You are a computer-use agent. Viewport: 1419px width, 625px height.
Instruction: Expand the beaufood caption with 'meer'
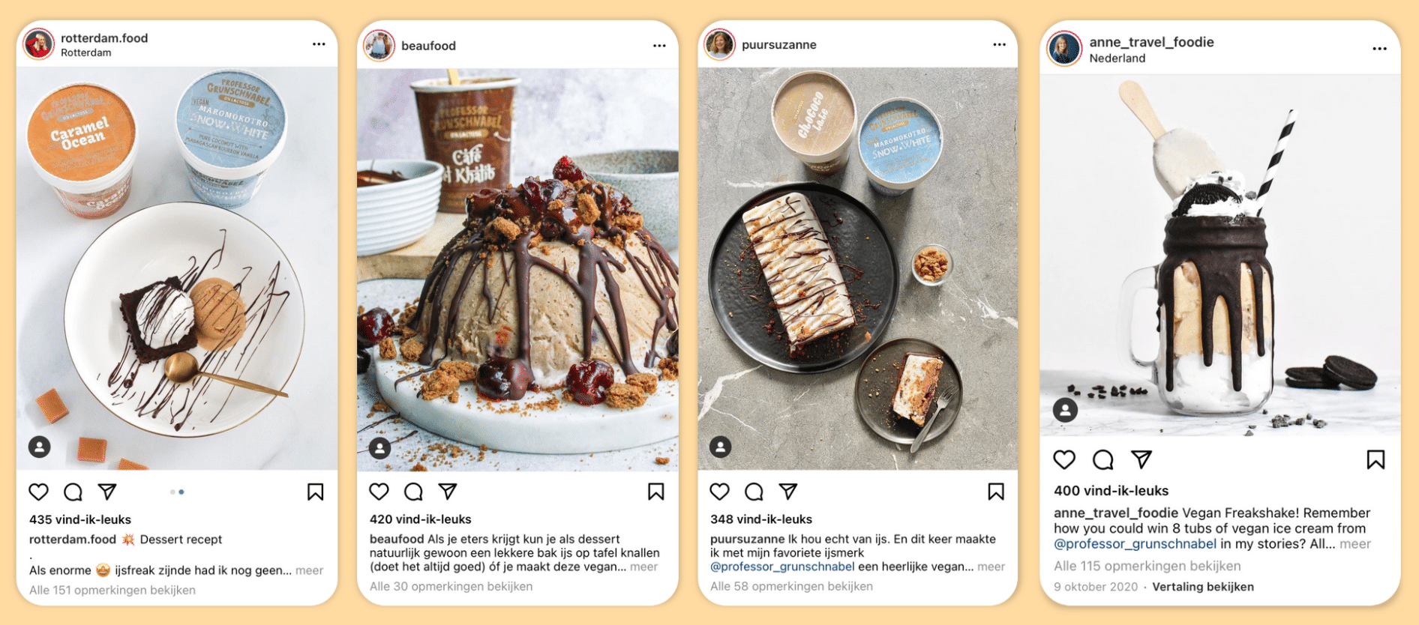coord(643,567)
